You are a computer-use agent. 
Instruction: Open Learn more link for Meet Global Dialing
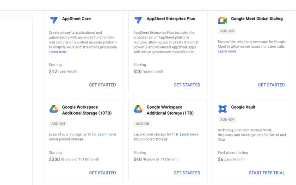227,51
